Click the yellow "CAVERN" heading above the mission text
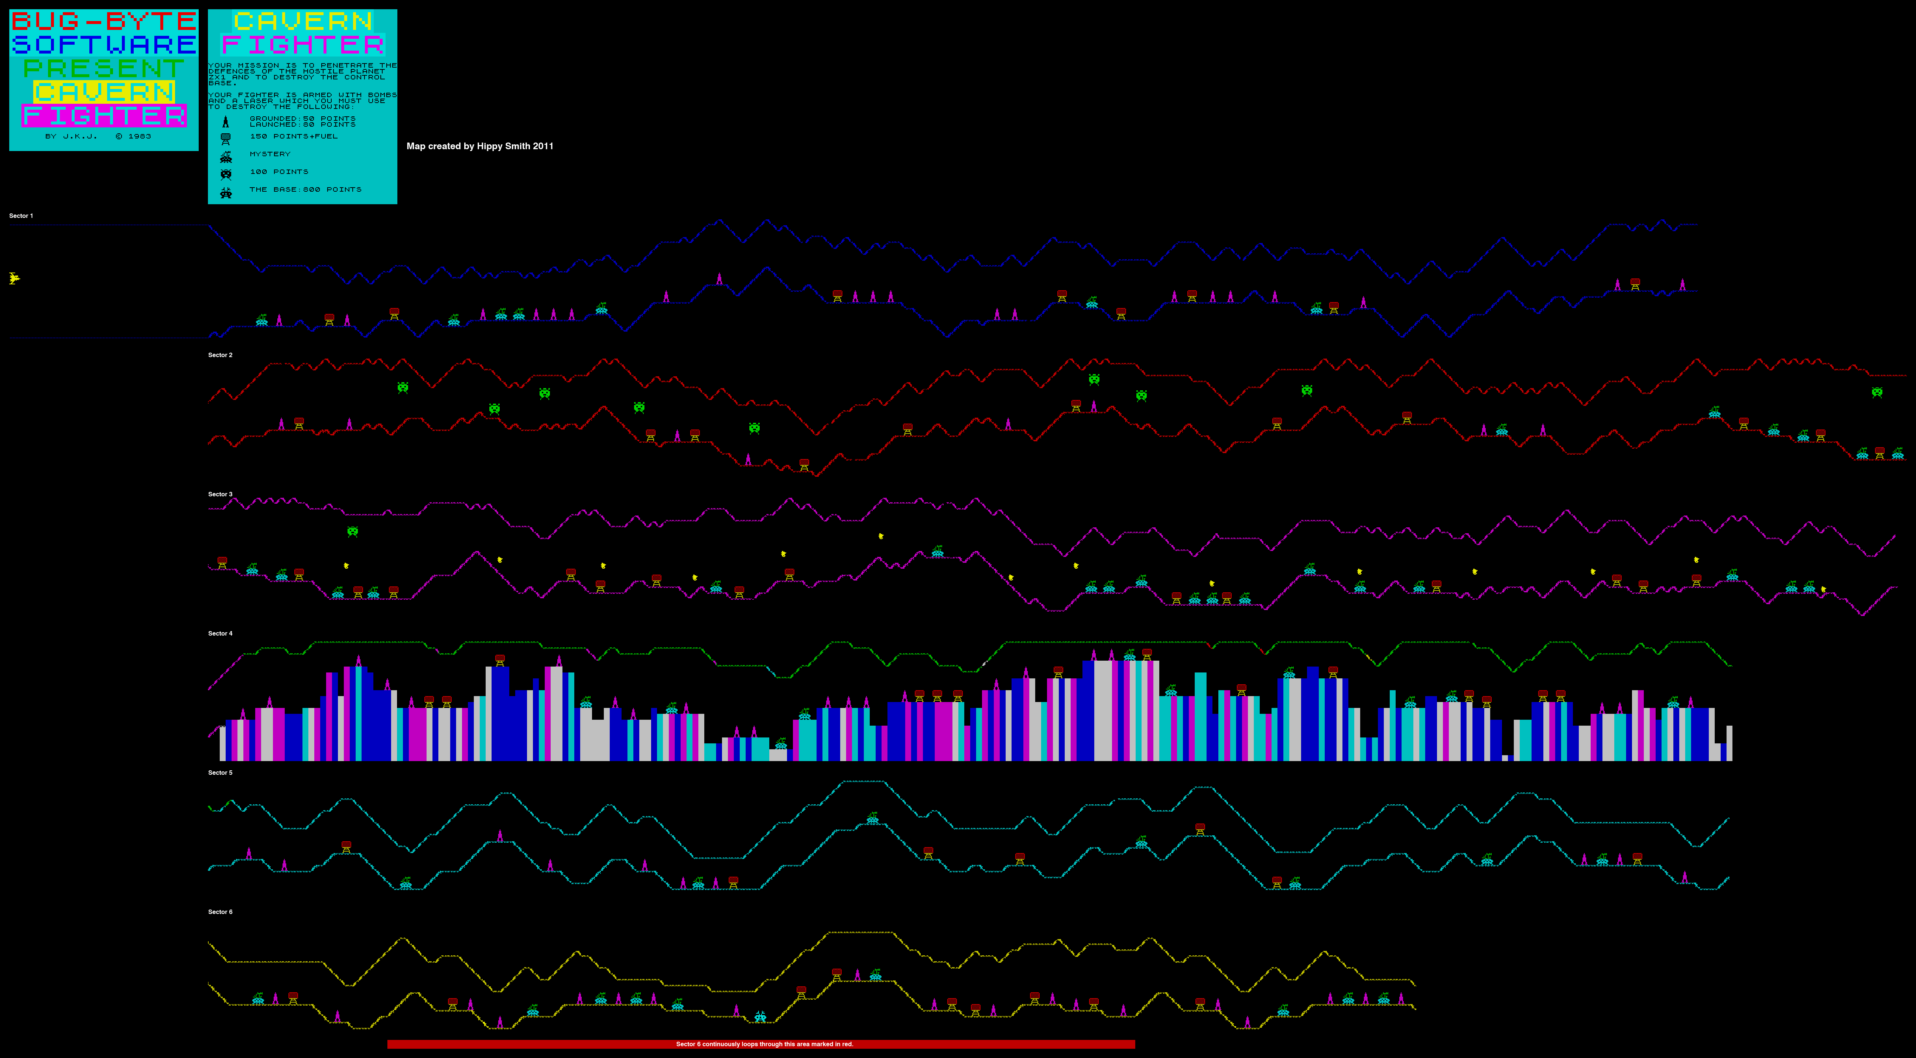This screenshot has height=1058, width=1916. (303, 21)
